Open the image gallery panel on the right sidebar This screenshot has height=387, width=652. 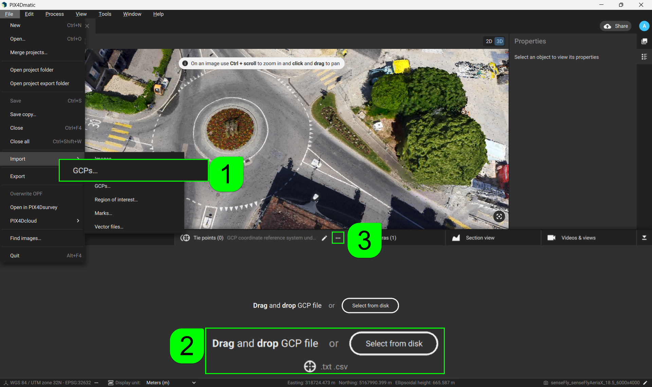click(x=645, y=41)
